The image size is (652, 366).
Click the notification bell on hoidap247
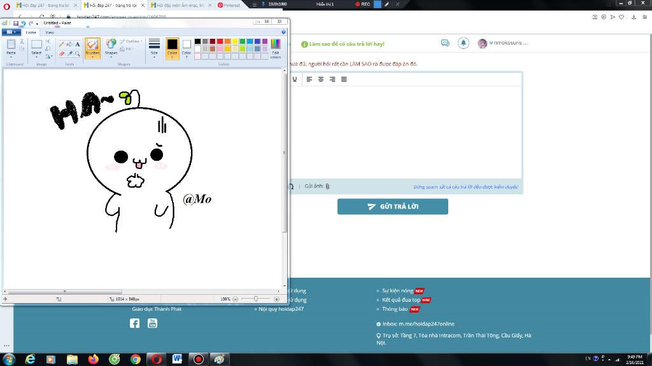pos(464,43)
